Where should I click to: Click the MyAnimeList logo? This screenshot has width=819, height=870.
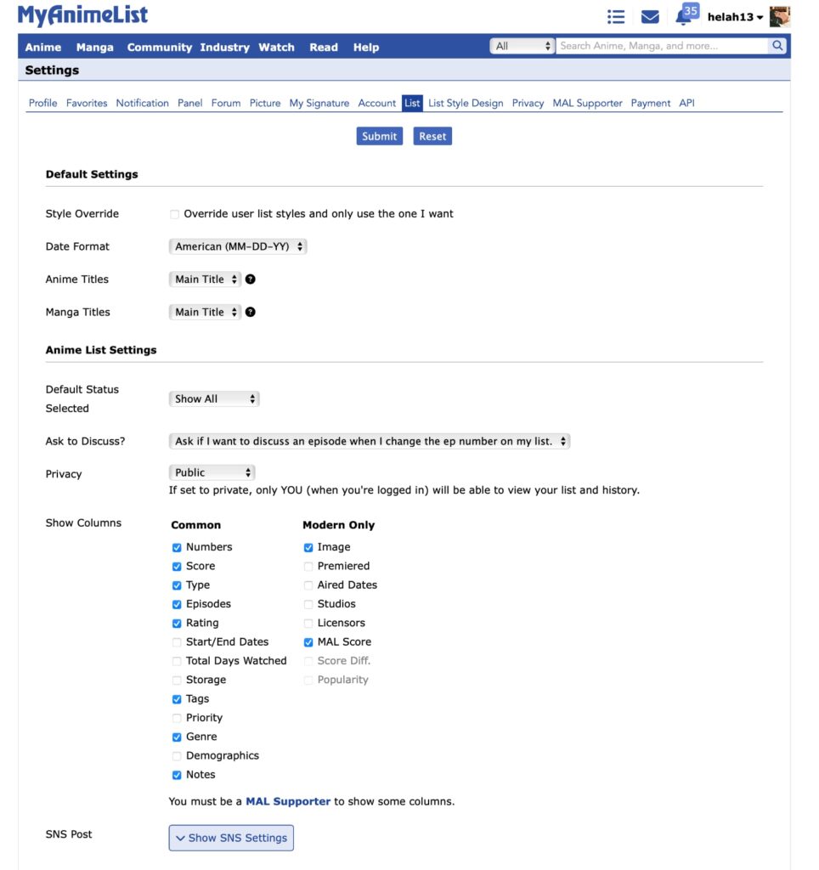tap(82, 15)
